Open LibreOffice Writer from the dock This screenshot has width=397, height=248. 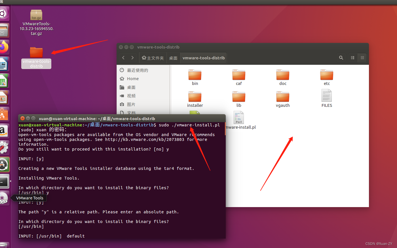coord(4,64)
